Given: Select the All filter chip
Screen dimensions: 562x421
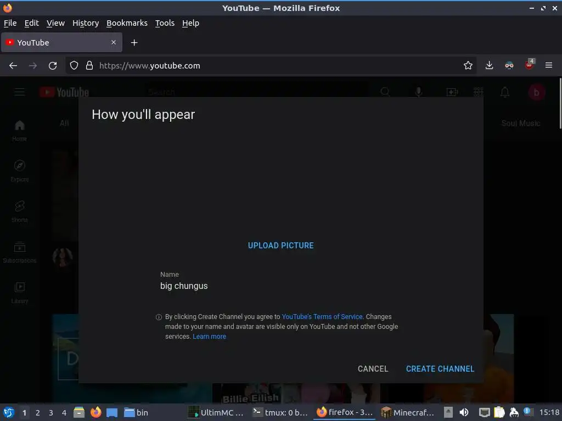Looking at the screenshot, I should point(64,123).
